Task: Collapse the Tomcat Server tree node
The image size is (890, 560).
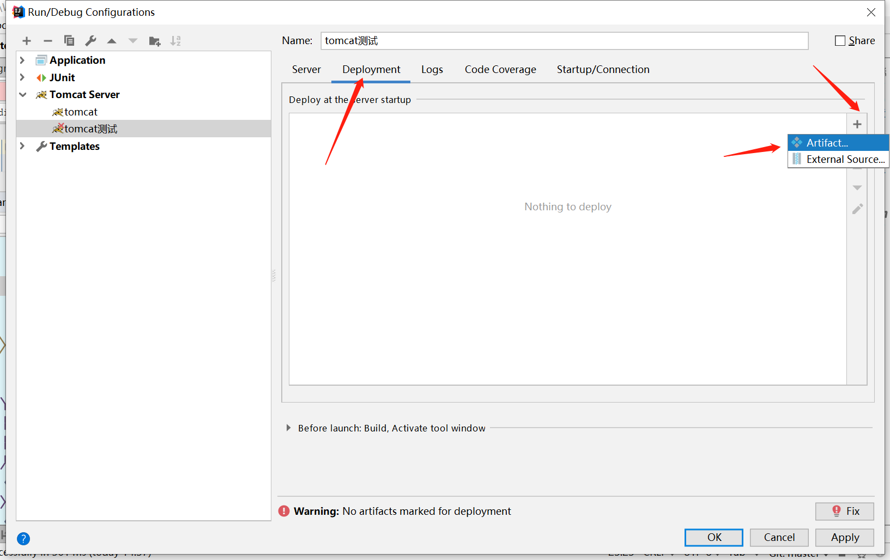Action: pyautogui.click(x=22, y=95)
